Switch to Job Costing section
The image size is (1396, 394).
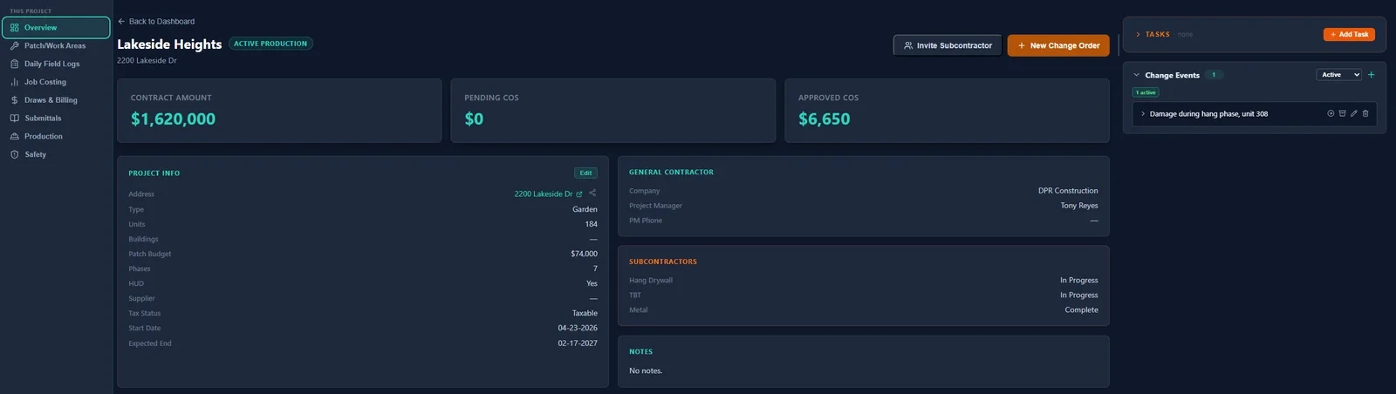(x=56, y=82)
